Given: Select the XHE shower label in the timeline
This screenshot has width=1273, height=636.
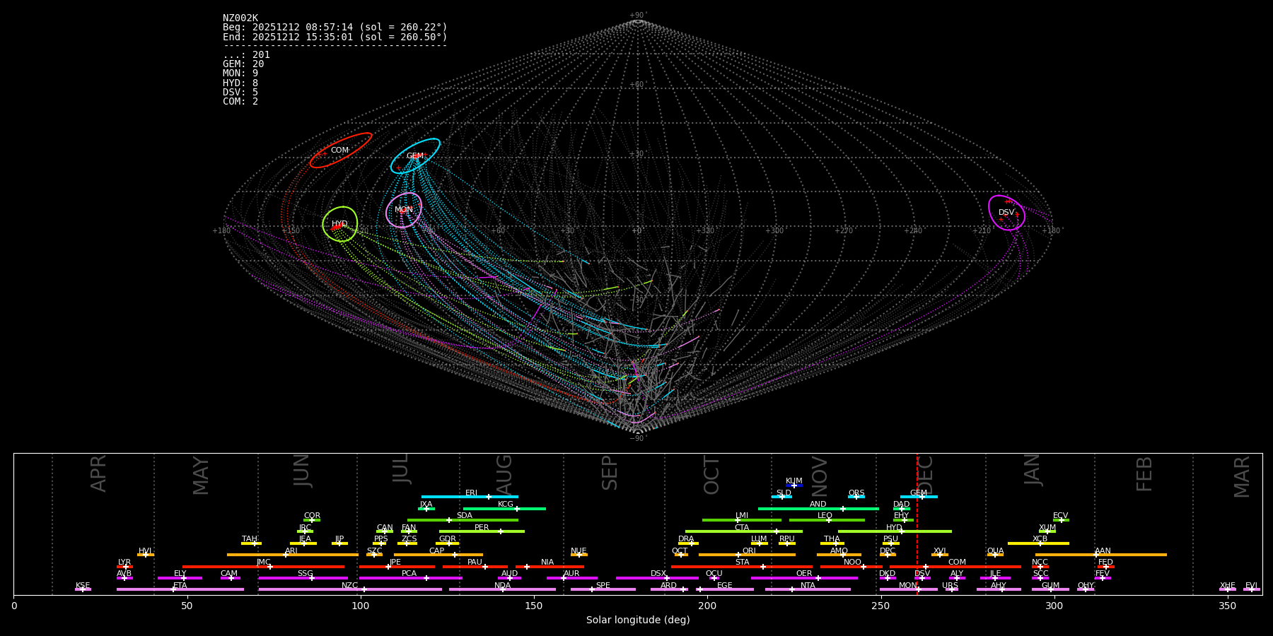Looking at the screenshot, I should (1228, 586).
